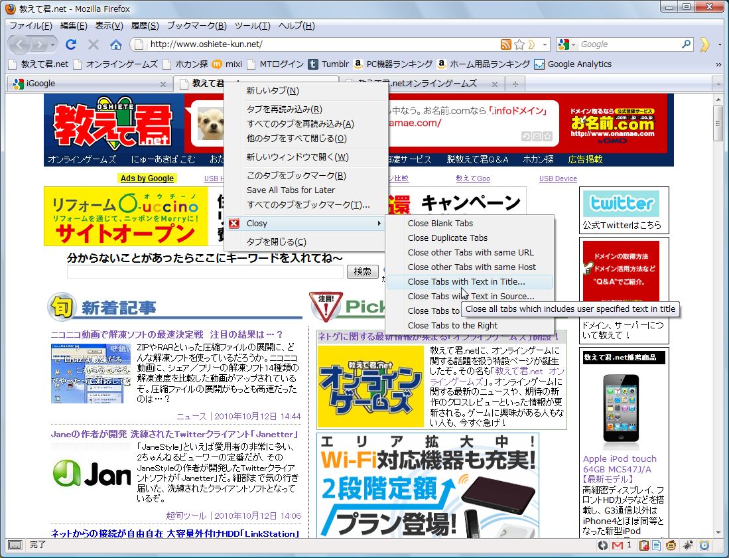Screen dimensions: 729x558
Task: Open the Janetter article headline link
Action: (175, 435)
